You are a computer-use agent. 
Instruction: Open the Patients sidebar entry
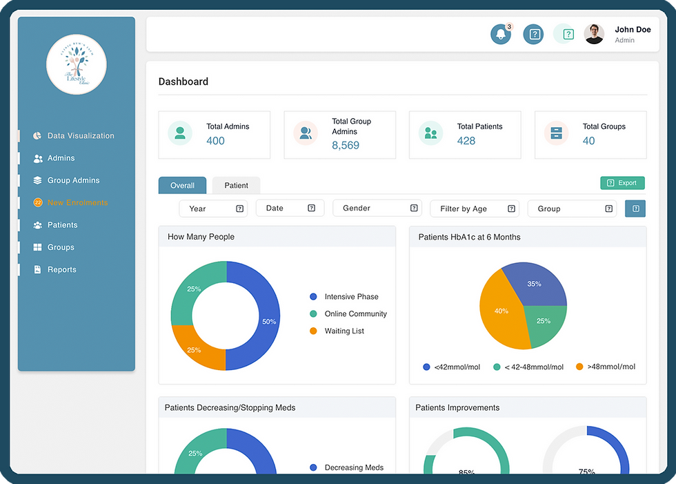pyautogui.click(x=63, y=225)
